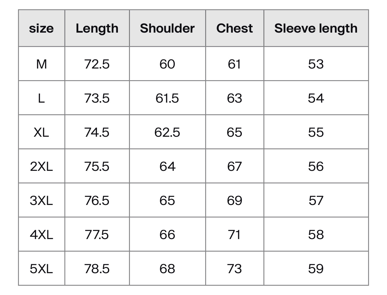Click chest value 73 for 5XL
This screenshot has height=295, width=387.
(234, 269)
